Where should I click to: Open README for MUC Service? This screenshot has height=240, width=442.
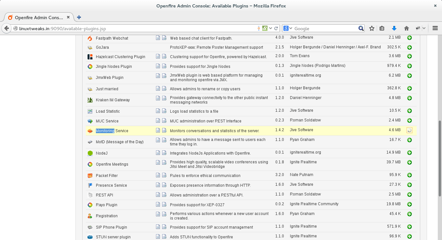click(x=158, y=120)
